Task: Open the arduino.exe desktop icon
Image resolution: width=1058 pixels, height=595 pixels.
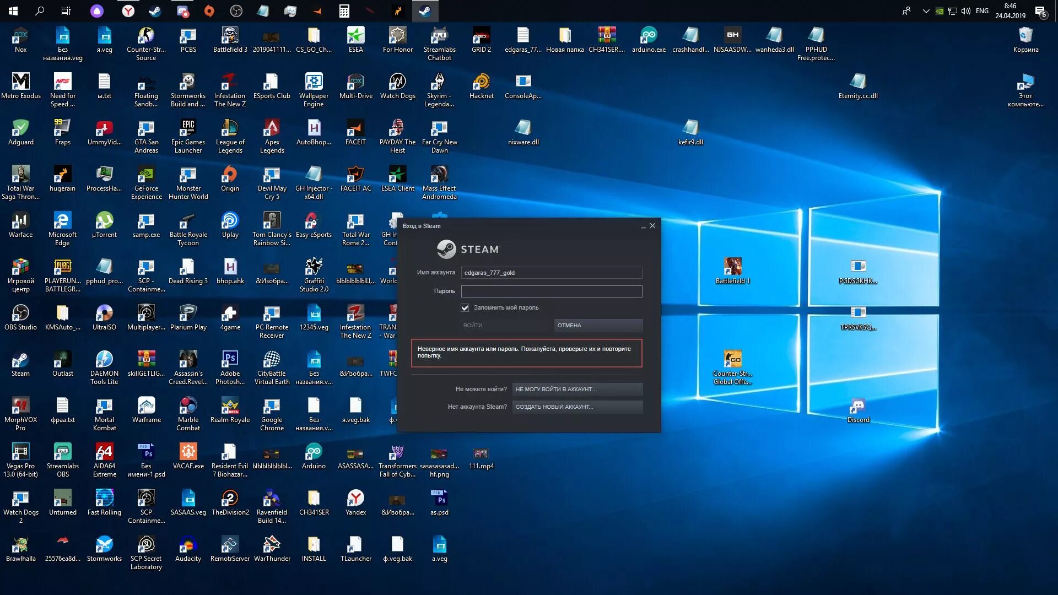Action: 649,40
